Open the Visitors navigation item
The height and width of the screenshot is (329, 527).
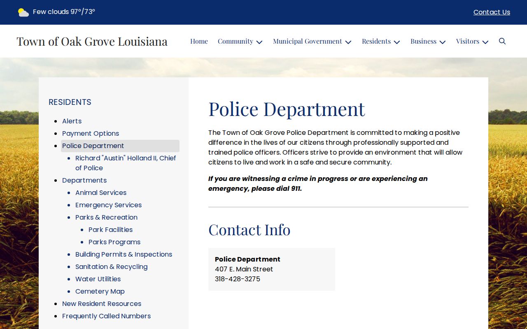point(468,41)
